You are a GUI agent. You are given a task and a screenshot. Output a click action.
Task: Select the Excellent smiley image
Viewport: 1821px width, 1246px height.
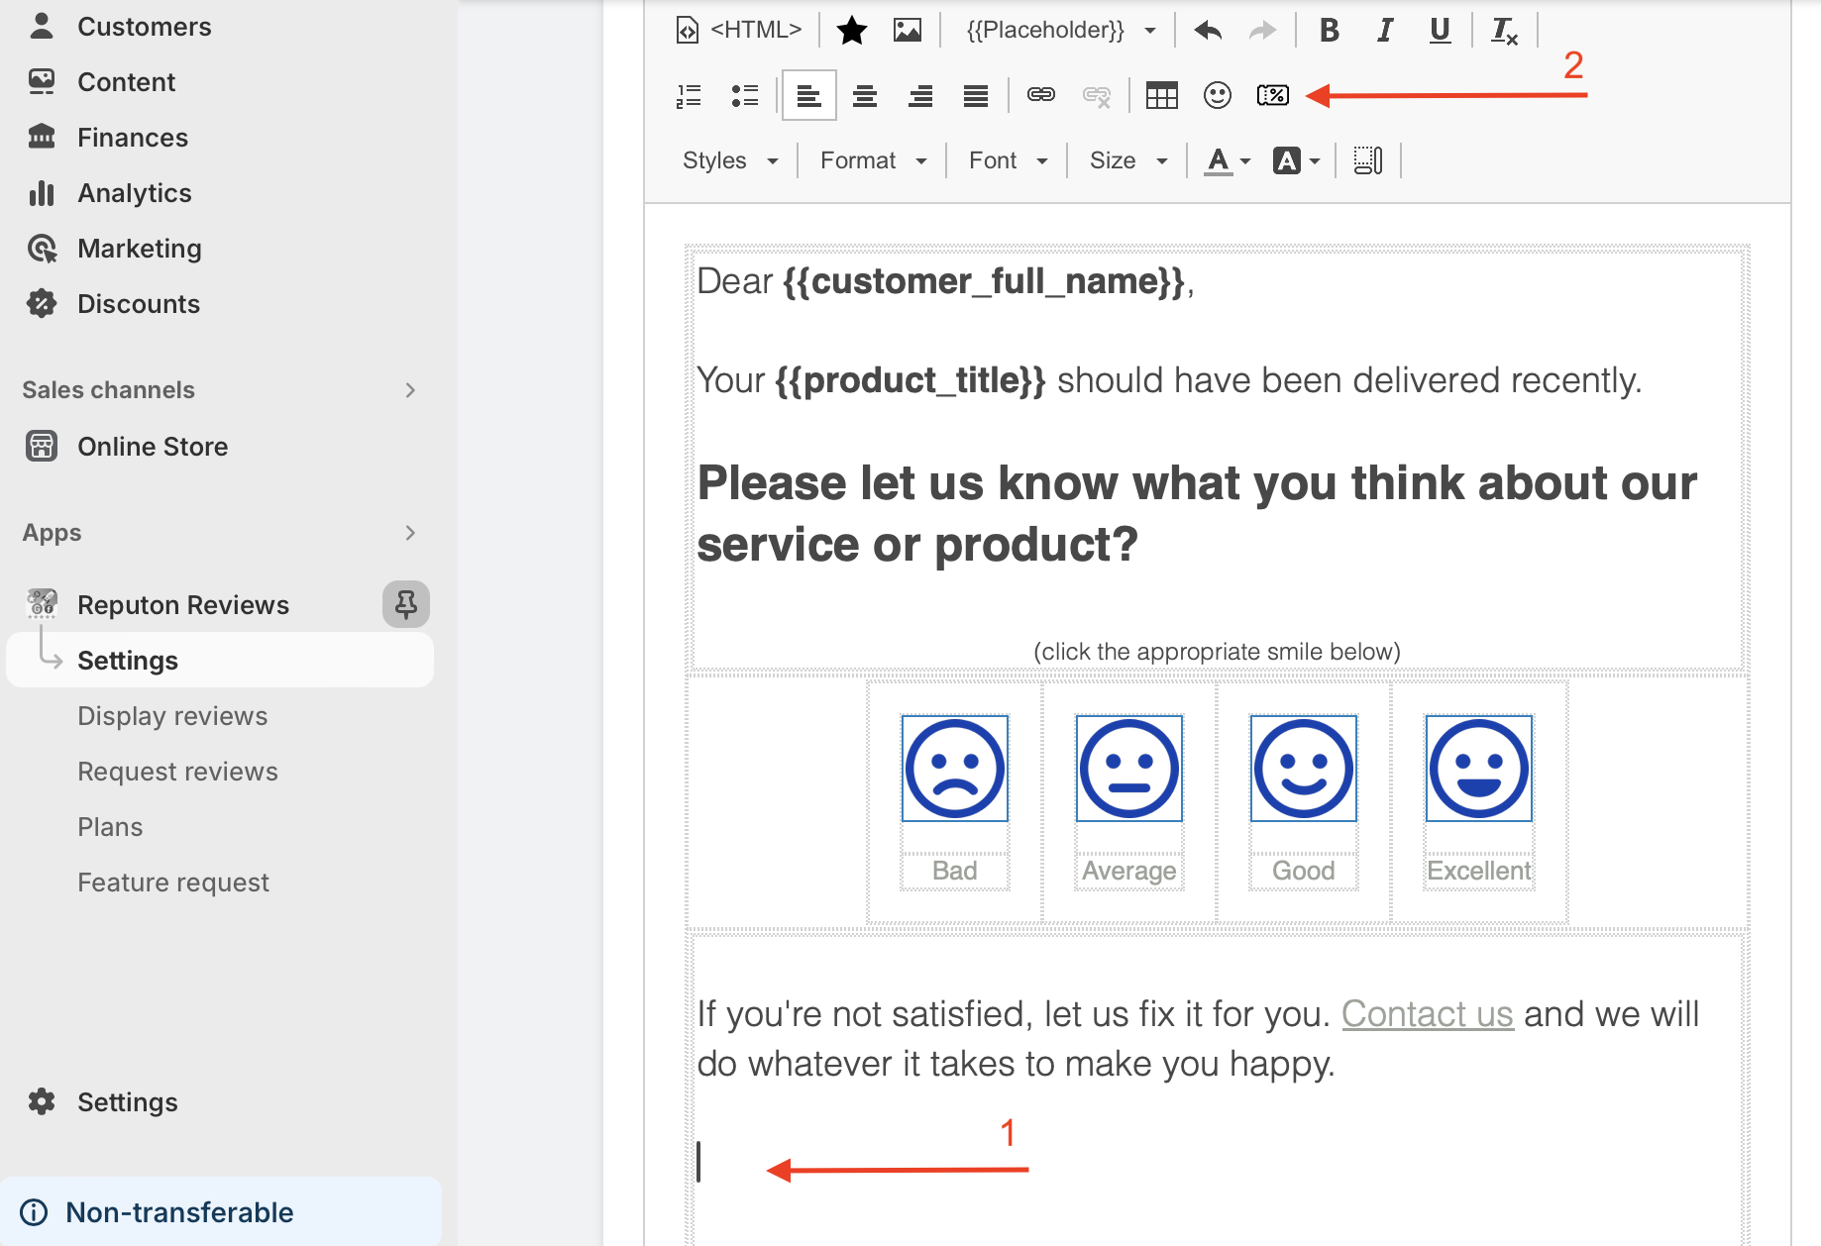pos(1478,769)
